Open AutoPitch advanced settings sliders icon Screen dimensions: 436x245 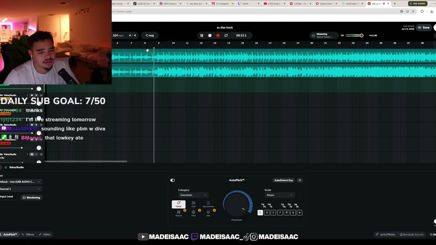[x=300, y=180]
